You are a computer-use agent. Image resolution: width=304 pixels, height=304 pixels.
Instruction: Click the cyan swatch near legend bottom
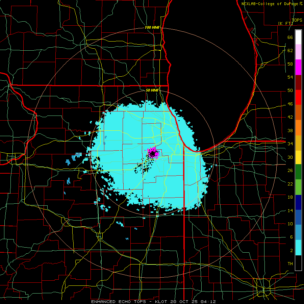pos(298,248)
